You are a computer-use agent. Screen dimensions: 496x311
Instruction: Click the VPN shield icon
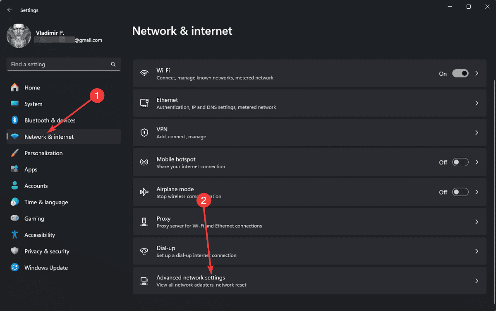(144, 133)
